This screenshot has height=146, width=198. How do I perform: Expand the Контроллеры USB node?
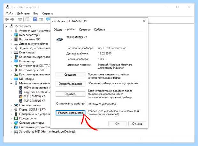(11, 70)
